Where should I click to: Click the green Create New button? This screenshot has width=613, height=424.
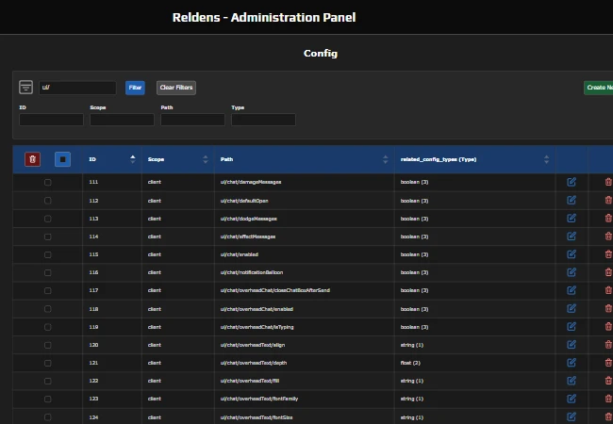click(598, 88)
